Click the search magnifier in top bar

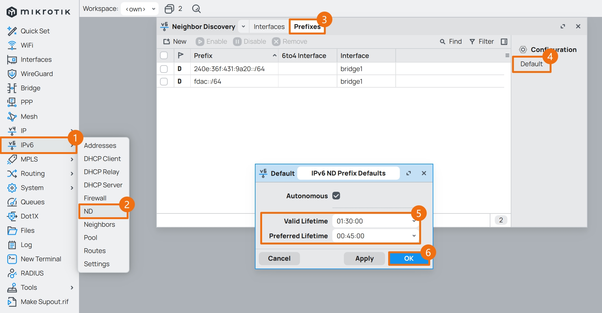196,9
